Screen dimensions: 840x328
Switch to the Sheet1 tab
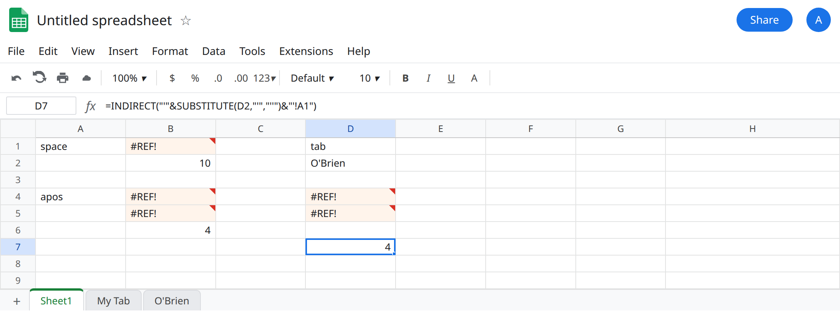tap(56, 301)
